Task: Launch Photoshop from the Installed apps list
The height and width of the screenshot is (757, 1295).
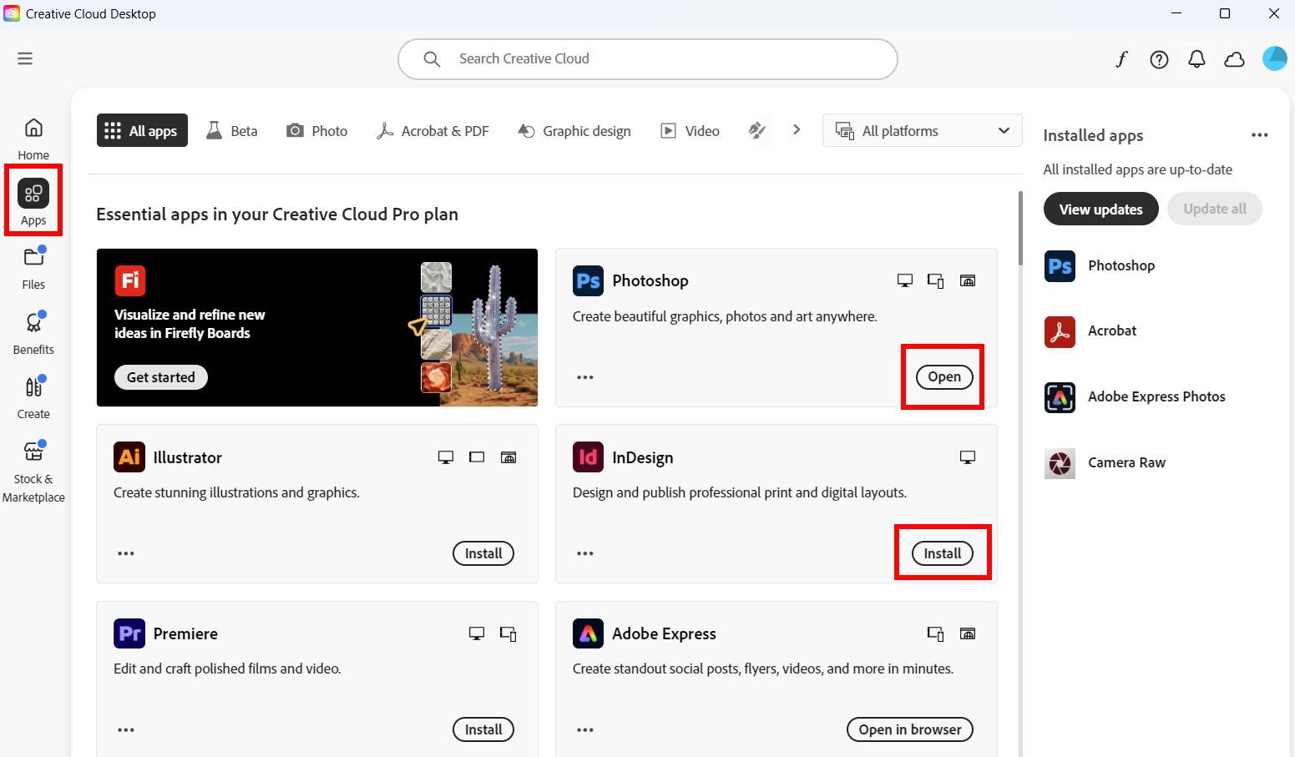Action: 1121,265
